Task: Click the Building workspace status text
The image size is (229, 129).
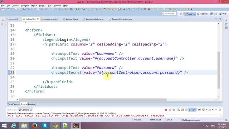Action: 191,120
